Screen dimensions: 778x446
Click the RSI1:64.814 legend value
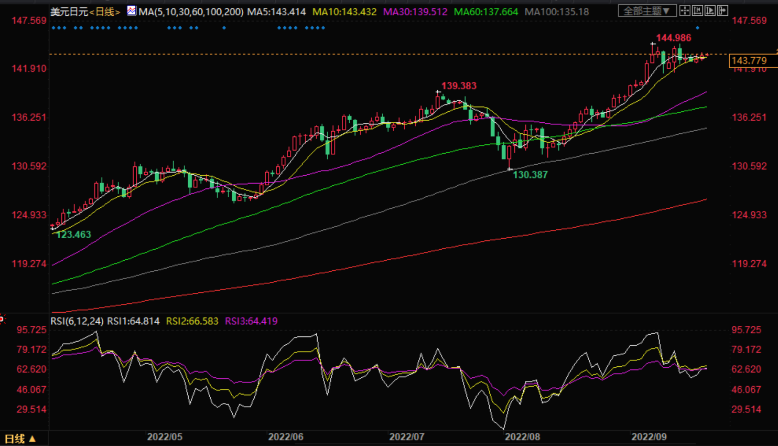click(133, 321)
